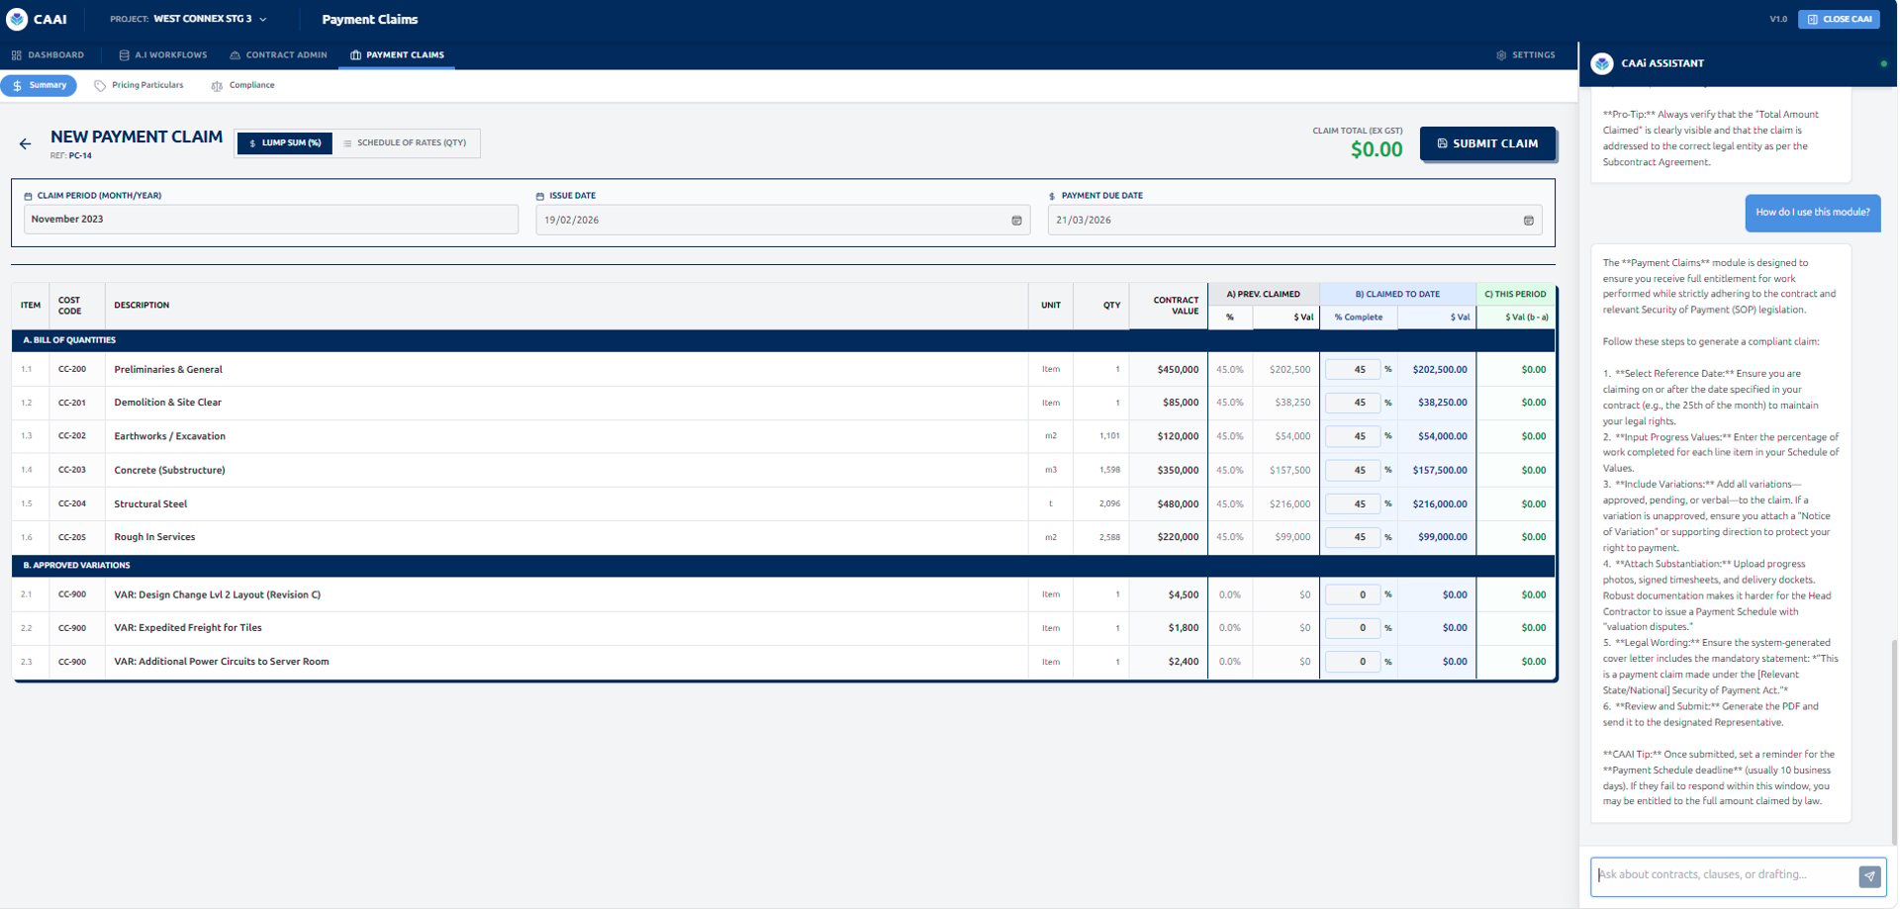Click the '$216,000.00' claimed to date value
The image size is (1900, 909).
coord(1440,503)
